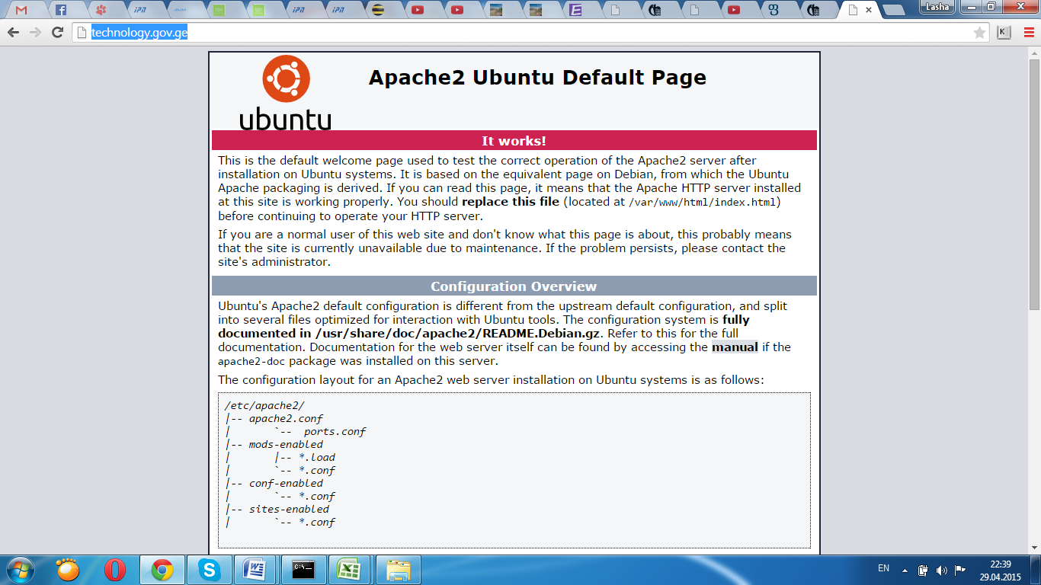Show hidden system tray icons
The image size is (1041, 585).
(905, 570)
